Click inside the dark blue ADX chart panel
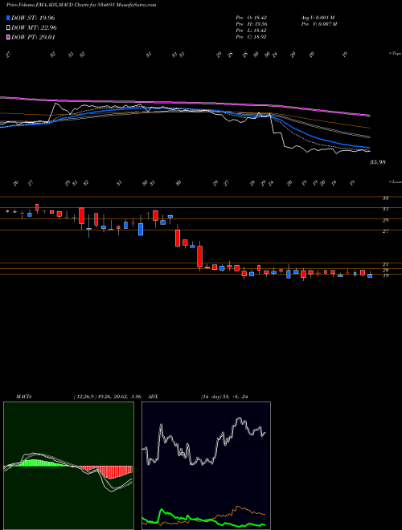The image size is (402, 530). click(206, 466)
